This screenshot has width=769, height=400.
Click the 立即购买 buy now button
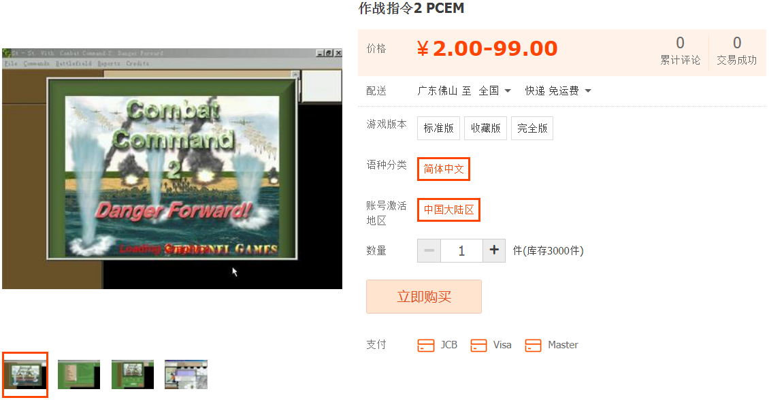tap(424, 297)
